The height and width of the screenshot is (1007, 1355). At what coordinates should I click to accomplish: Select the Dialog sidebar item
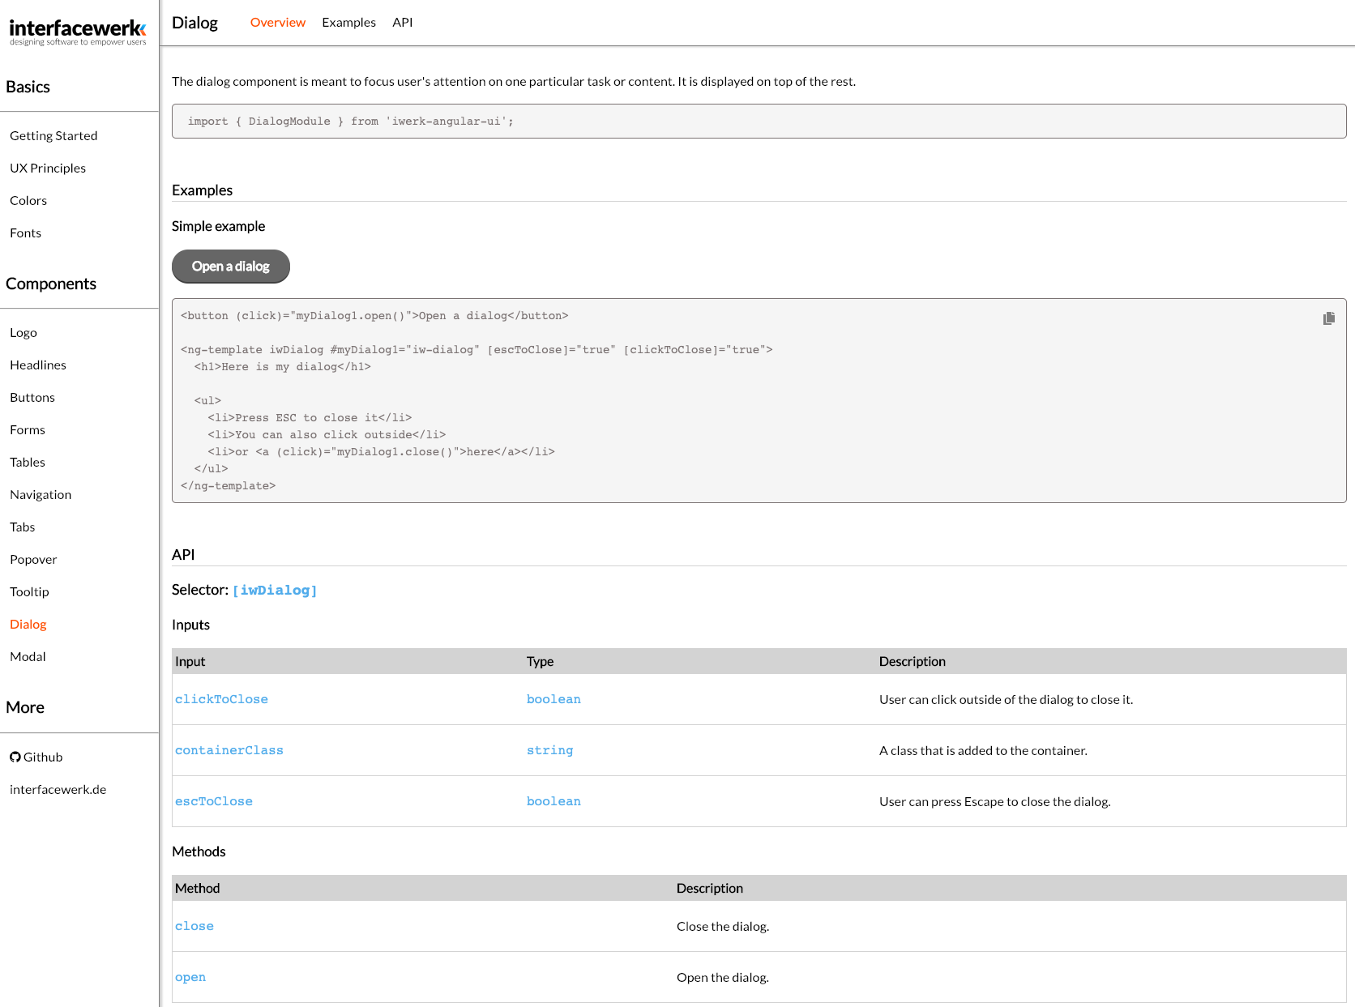coord(28,624)
